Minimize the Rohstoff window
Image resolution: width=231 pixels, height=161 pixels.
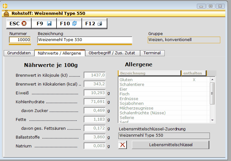click(201, 6)
